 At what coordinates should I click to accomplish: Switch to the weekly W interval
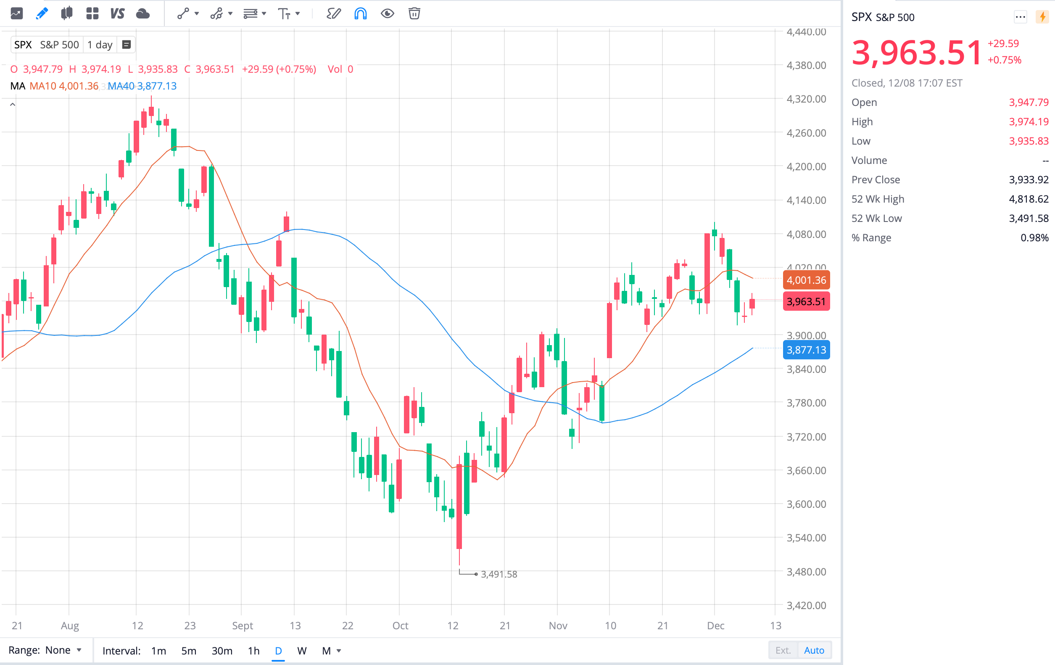[302, 651]
